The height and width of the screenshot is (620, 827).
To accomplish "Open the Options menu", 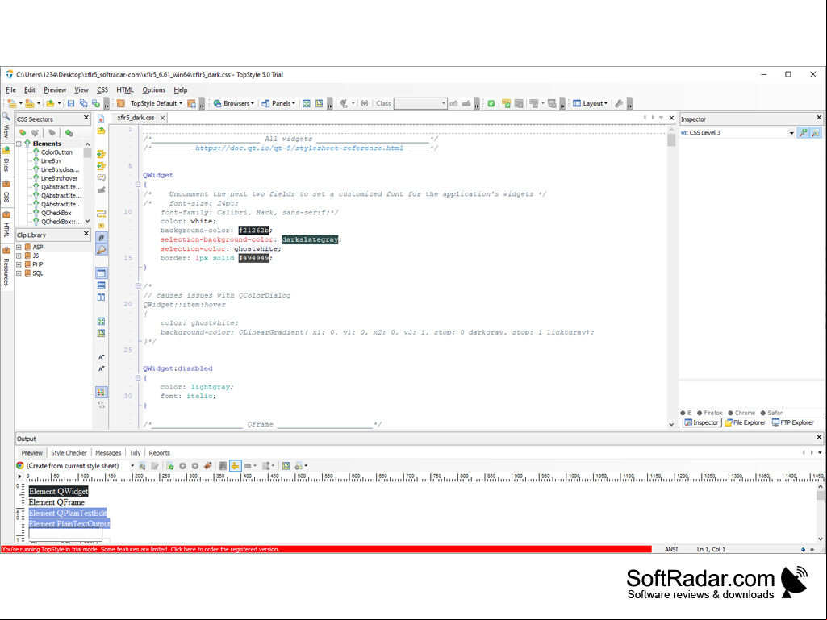I will (153, 90).
